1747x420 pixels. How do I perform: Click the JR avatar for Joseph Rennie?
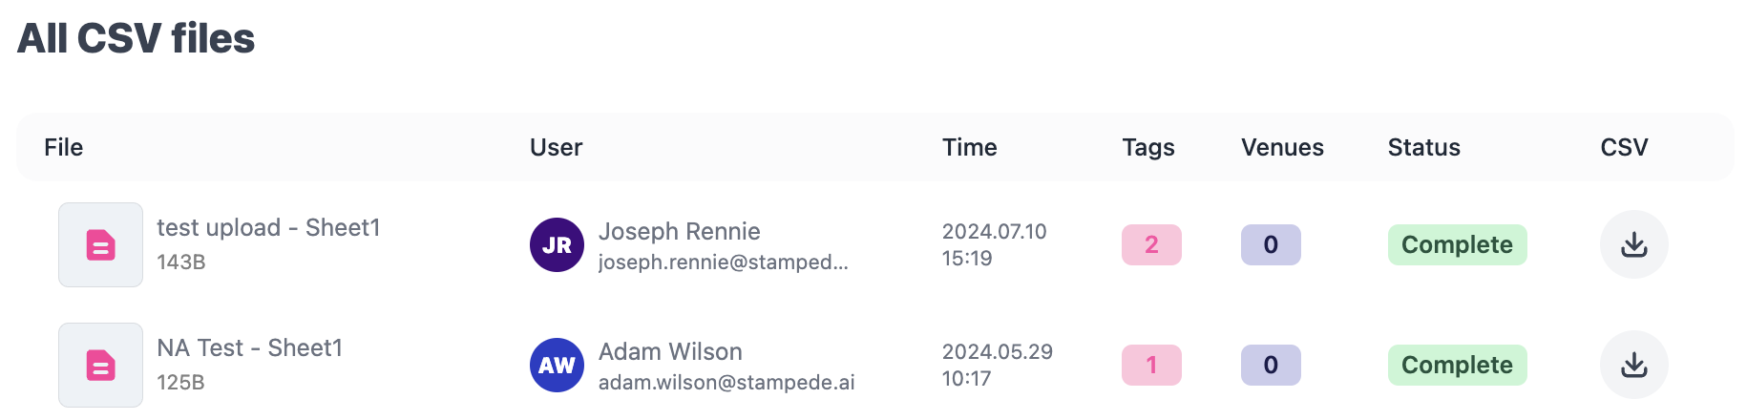pyautogui.click(x=557, y=244)
